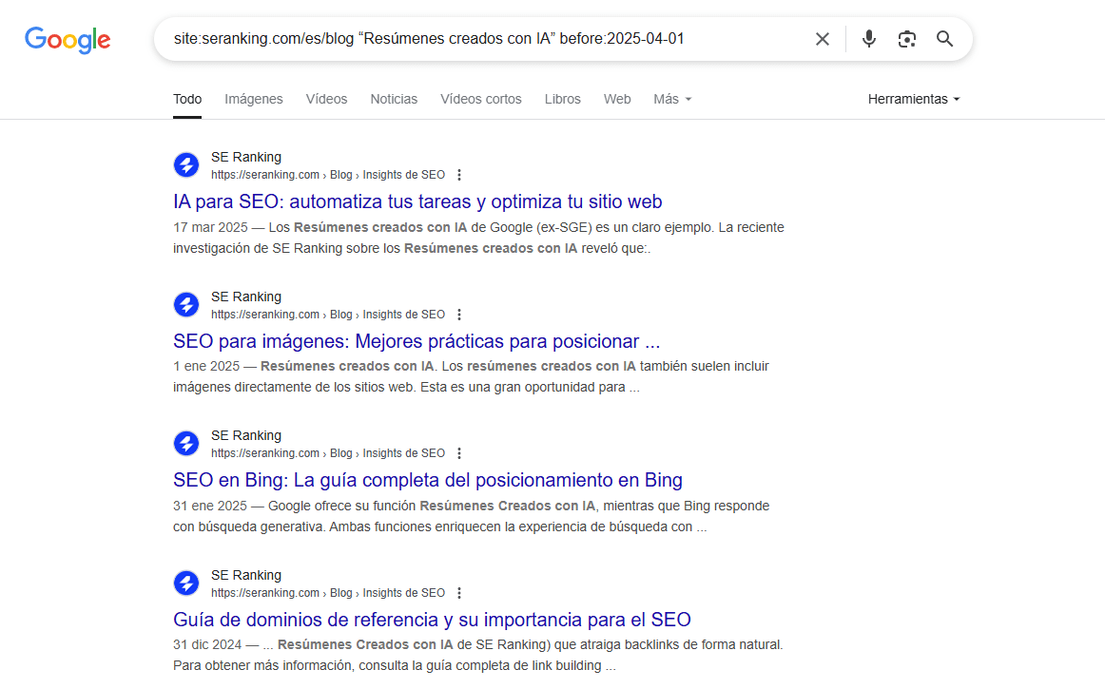
Task: Switch to the Web tab
Action: pyautogui.click(x=617, y=100)
